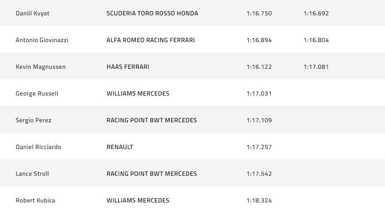Image resolution: width=385 pixels, height=217 pixels.
Task: Select Alfa Romeo Racing Ferrari team text
Action: coord(151,40)
